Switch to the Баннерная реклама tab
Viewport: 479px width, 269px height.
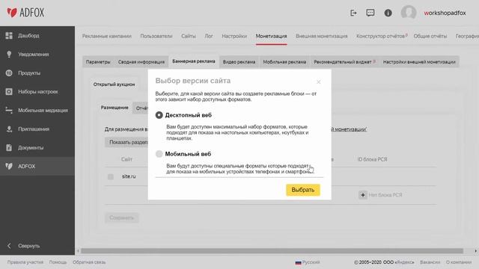tap(194, 61)
